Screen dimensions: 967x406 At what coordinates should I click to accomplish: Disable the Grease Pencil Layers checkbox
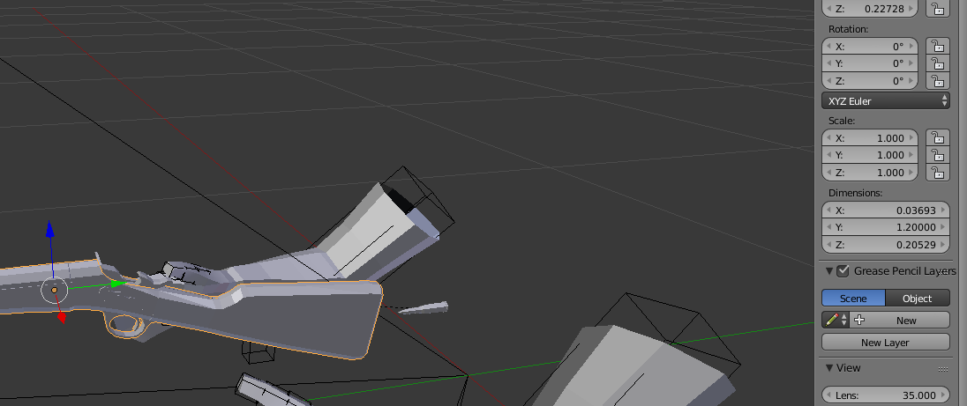(x=843, y=270)
